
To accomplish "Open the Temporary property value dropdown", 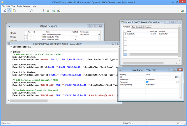I will coord(177,82).
